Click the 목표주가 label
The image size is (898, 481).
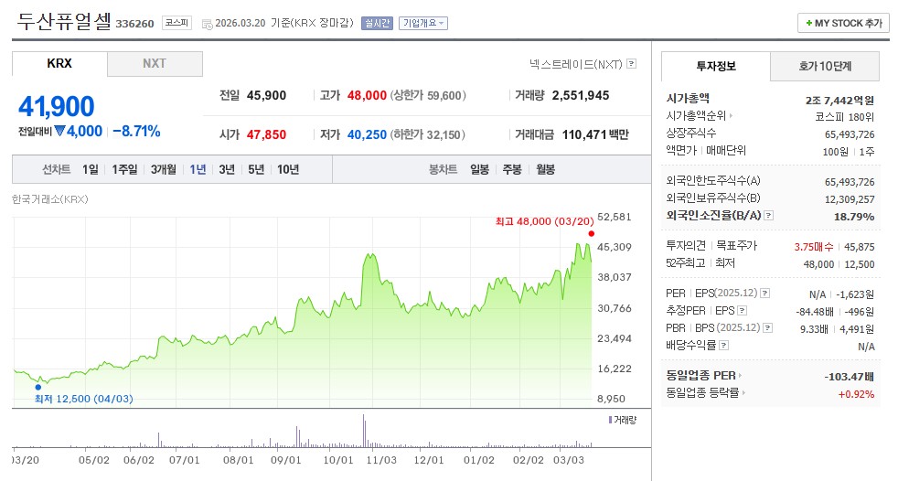(736, 246)
